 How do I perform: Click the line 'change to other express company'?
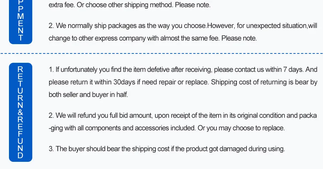click(153, 38)
